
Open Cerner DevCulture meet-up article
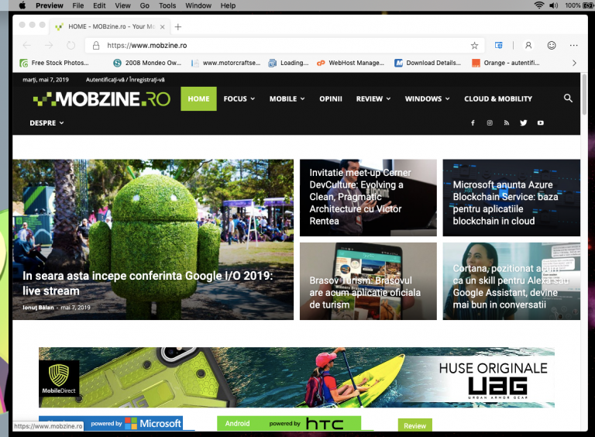click(368, 198)
